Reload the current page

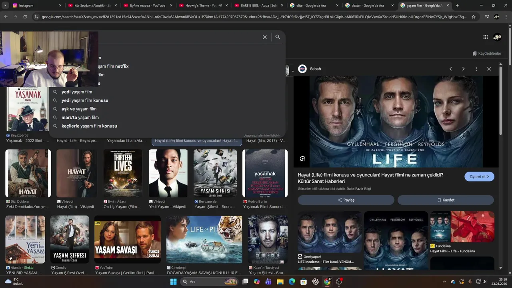25,17
